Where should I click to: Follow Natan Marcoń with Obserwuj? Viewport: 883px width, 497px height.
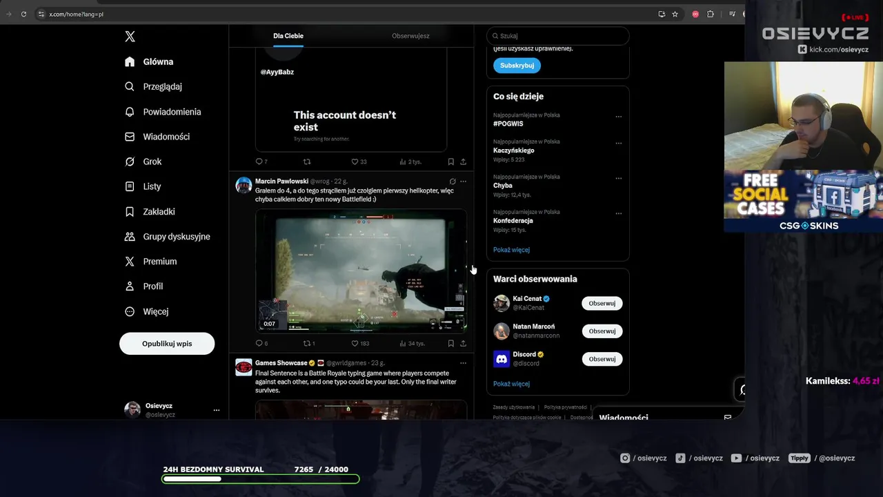[602, 331]
